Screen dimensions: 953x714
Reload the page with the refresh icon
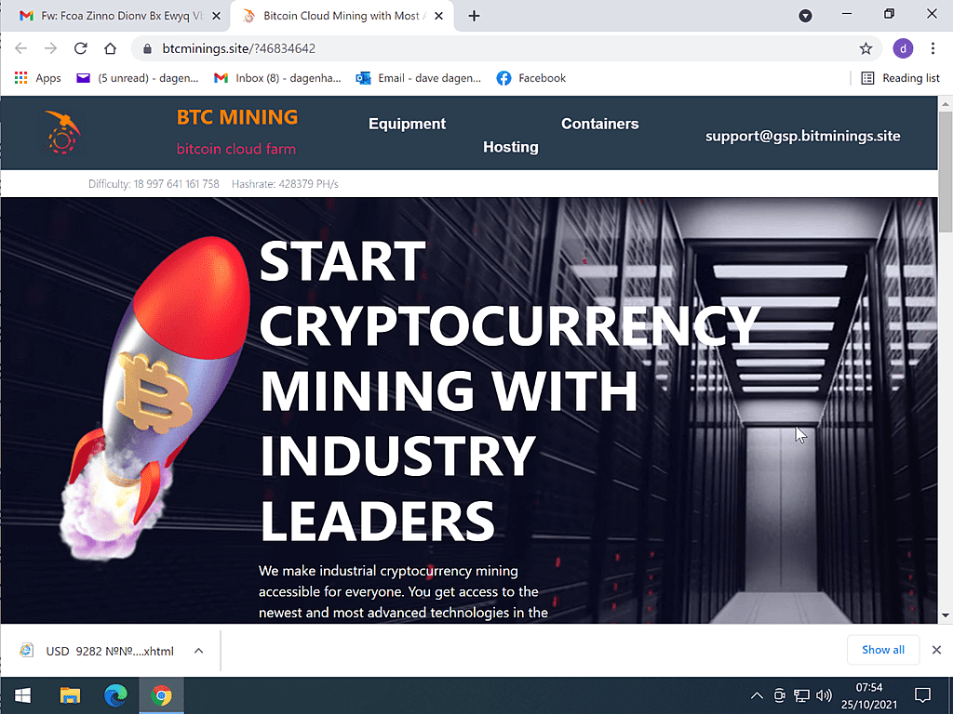coord(80,48)
